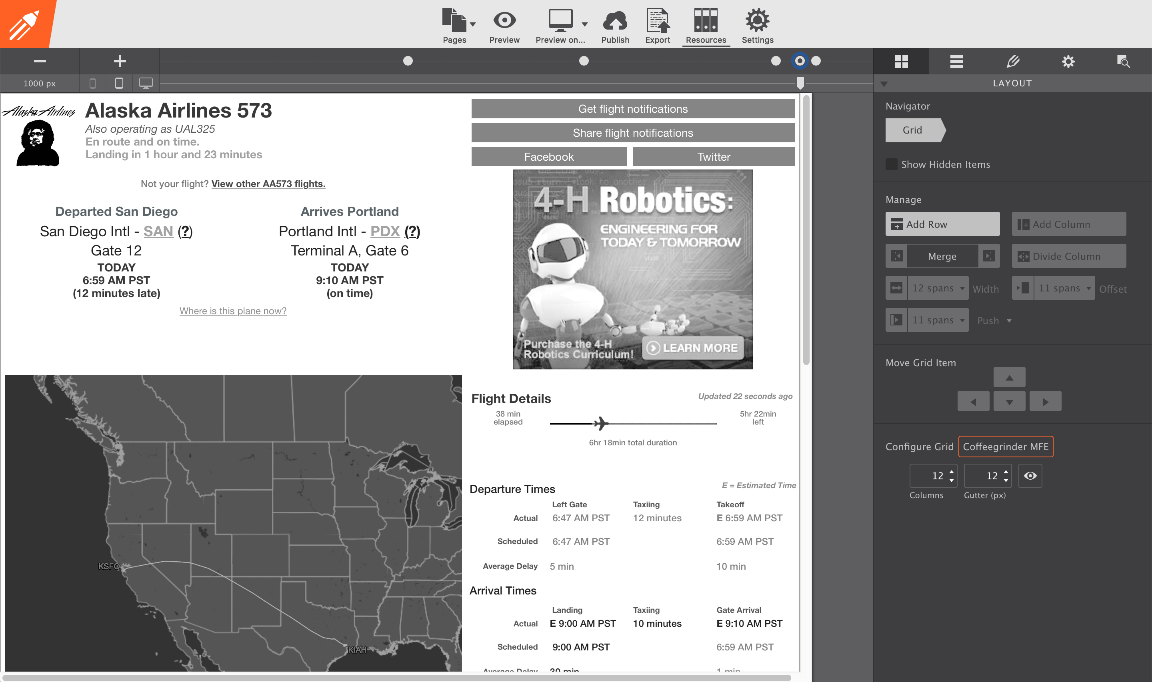Select the desktop device size icon
Screen dimensions: 1152x682
coord(146,83)
